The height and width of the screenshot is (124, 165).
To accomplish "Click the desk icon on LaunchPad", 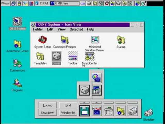I will [x=109, y=111].
